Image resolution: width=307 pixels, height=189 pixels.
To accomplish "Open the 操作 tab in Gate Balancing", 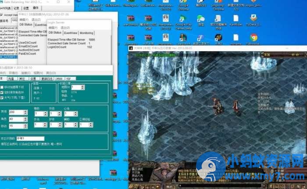I will (36, 8).
